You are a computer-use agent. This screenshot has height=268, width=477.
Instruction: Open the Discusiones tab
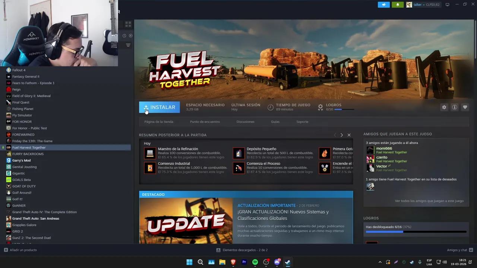(245, 122)
